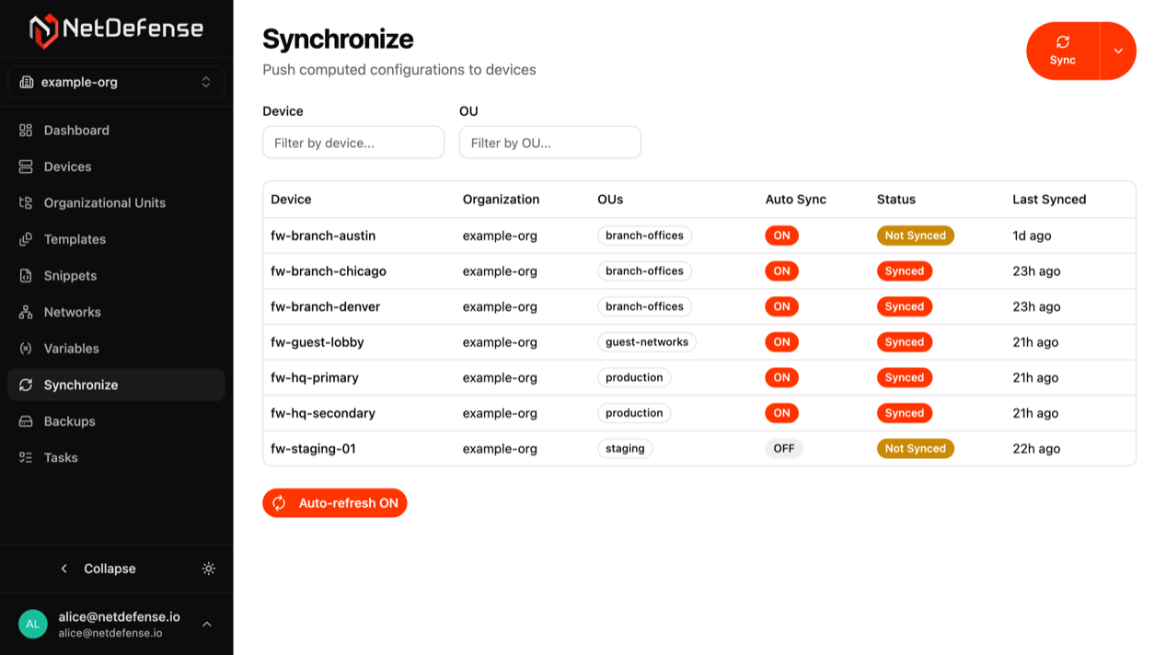Turn off Auto-refresh
Screen dimensions: 1166x655
click(334, 503)
